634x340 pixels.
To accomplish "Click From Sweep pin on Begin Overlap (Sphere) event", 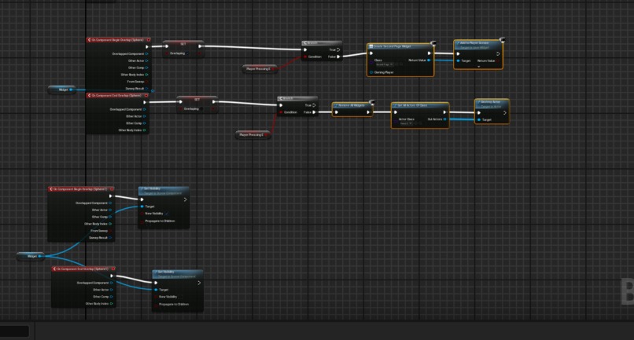I will pos(146,82).
